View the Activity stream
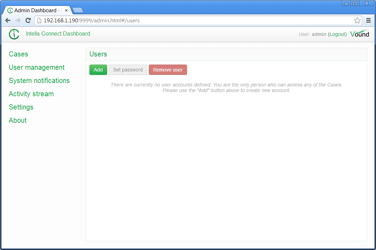The image size is (376, 250). [x=31, y=94]
